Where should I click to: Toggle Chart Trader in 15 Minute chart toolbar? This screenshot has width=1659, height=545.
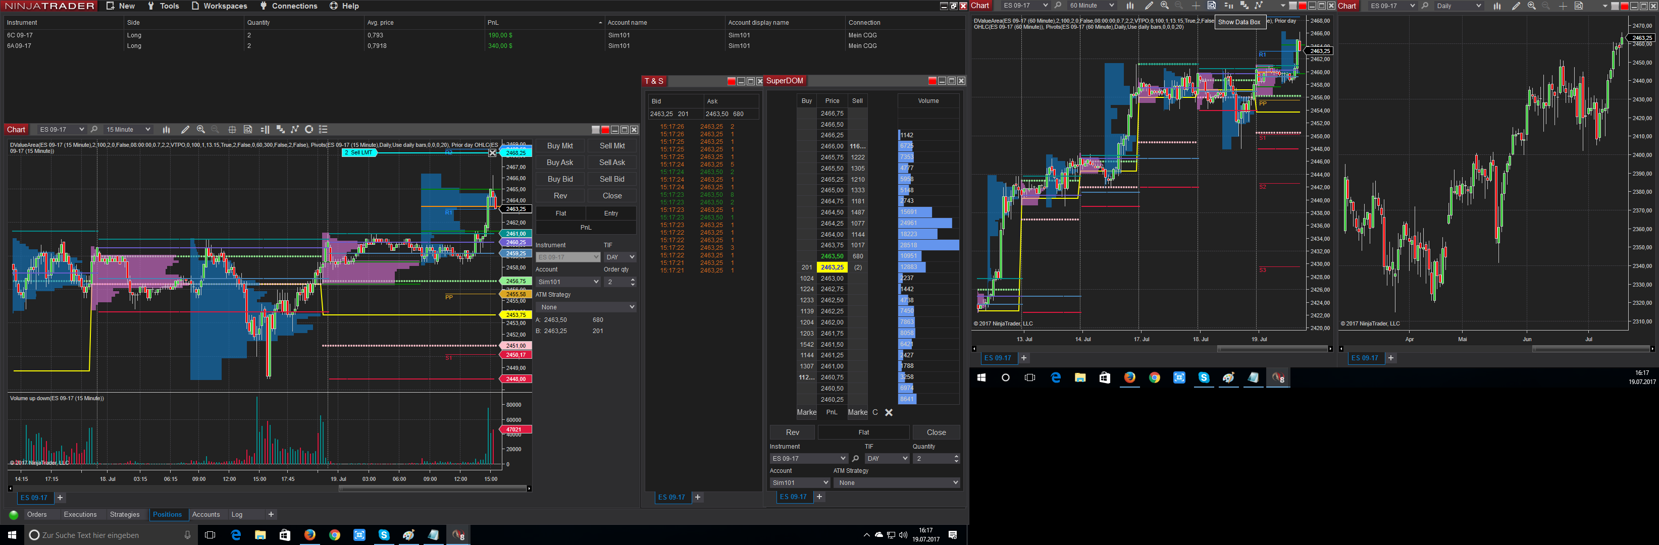click(x=265, y=129)
